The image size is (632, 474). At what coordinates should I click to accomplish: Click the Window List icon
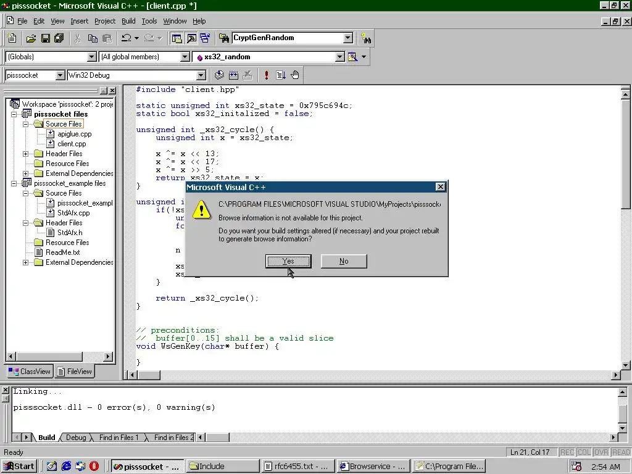pos(205,38)
